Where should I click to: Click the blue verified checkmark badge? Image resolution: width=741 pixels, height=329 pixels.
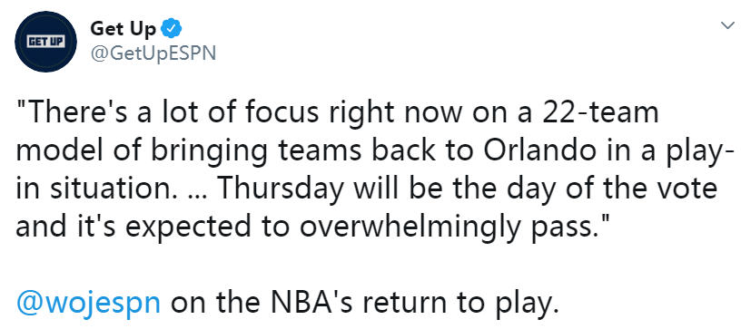click(x=171, y=30)
